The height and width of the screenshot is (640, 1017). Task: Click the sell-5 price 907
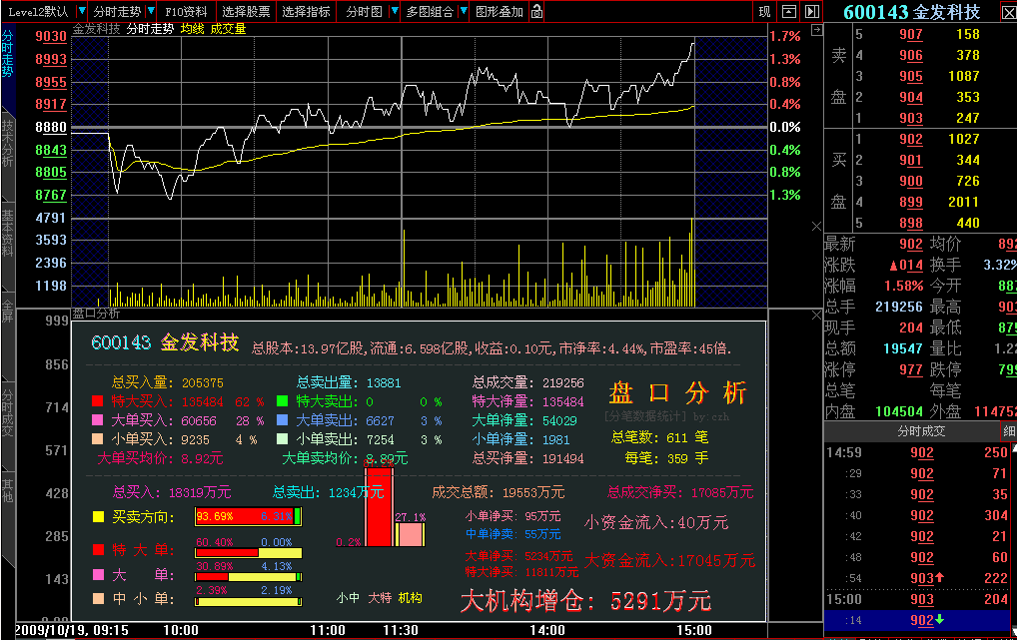pos(911,34)
